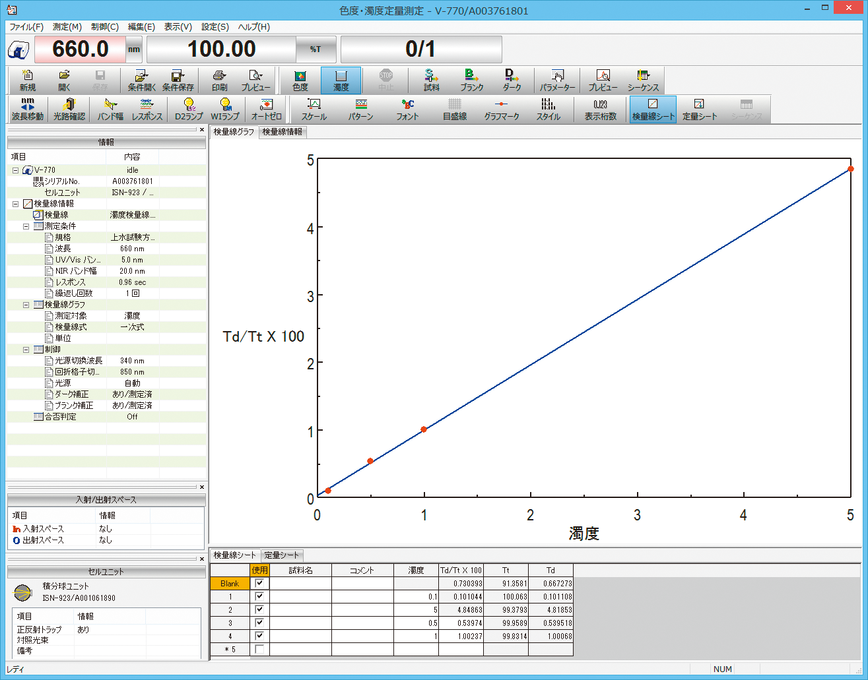The image size is (868, 680).
Task: Open the 編集(E) menu
Action: point(141,27)
